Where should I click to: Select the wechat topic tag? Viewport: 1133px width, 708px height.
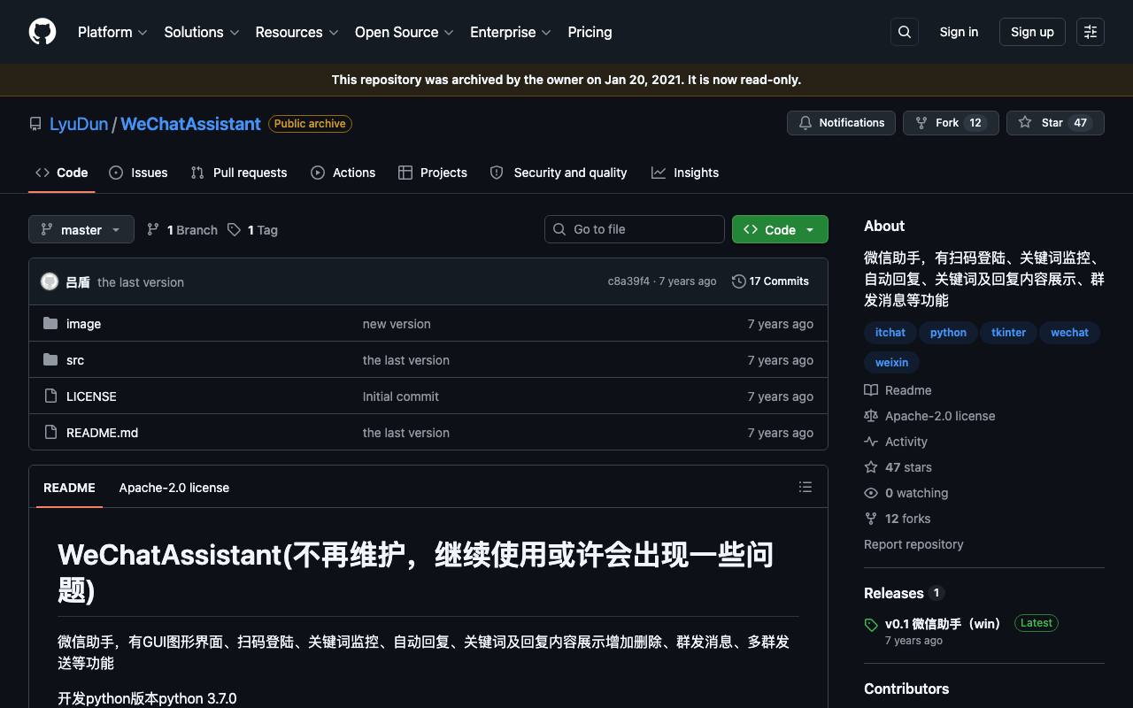(1069, 333)
